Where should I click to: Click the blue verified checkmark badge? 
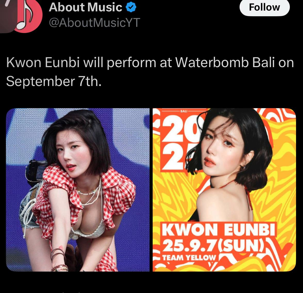click(x=131, y=7)
